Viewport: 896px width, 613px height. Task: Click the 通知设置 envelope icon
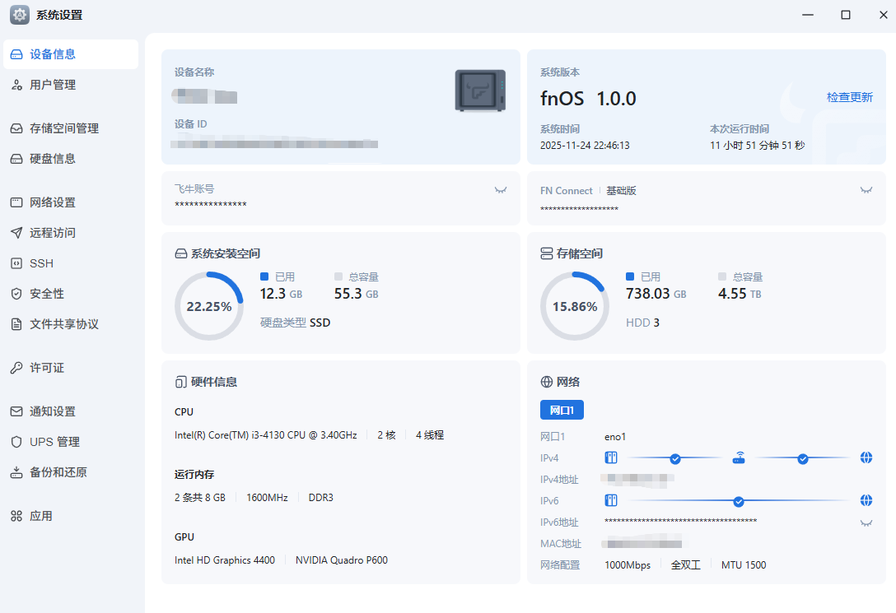[16, 411]
